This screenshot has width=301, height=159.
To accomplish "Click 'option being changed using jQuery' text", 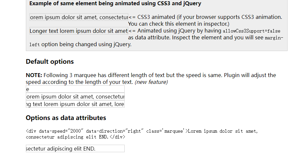I will 86,44.
